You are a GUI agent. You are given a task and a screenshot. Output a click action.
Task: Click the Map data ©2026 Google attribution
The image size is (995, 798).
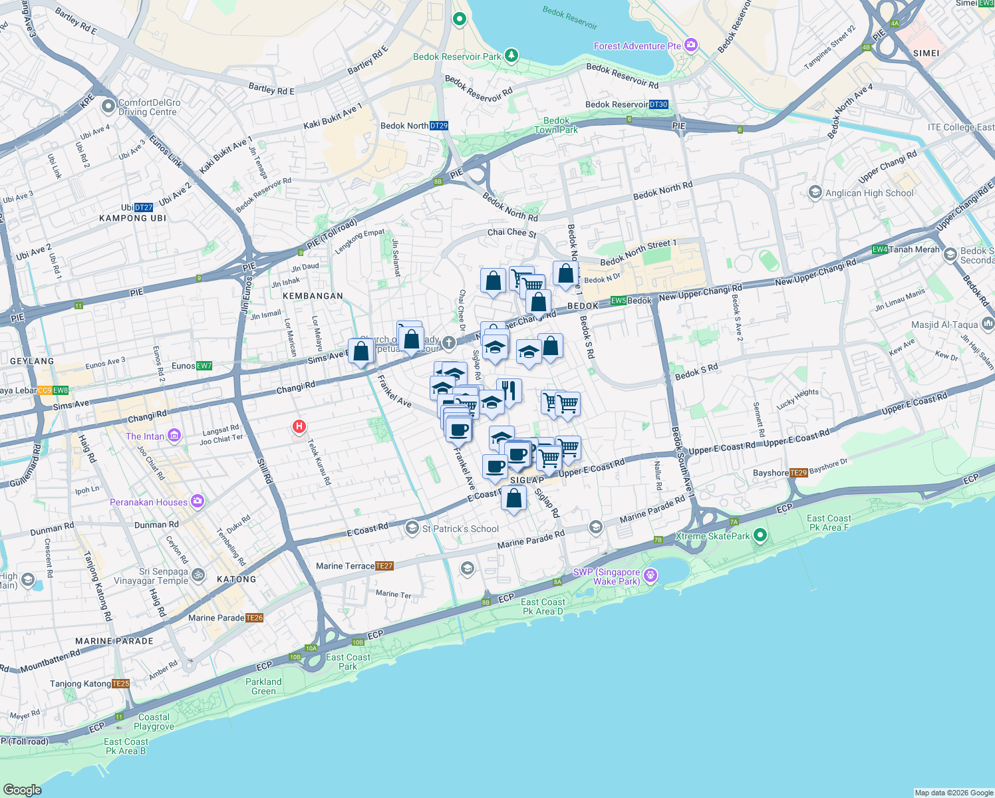954,793
